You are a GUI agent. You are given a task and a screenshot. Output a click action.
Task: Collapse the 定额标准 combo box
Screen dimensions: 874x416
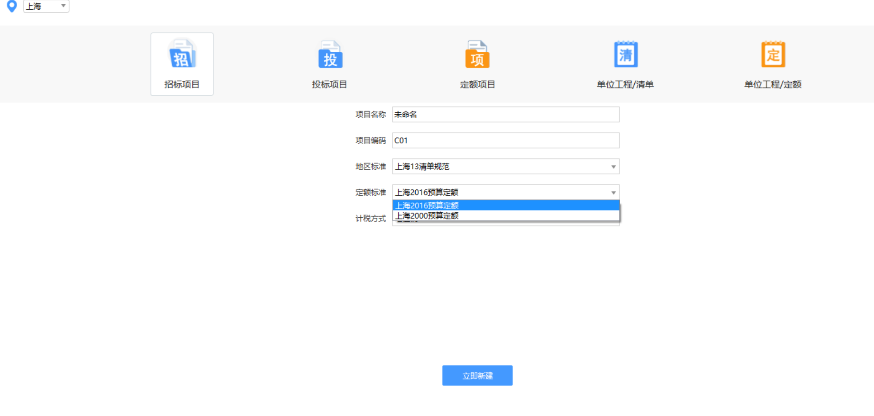[506, 192]
